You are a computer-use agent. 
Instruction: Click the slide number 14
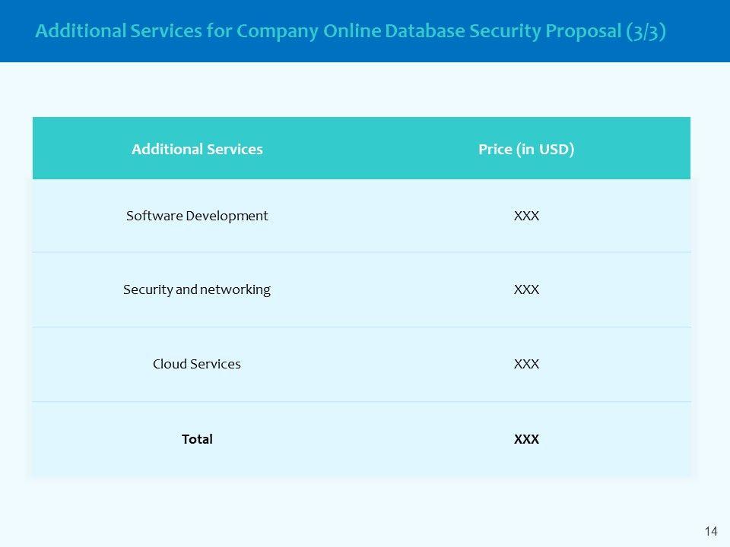pyautogui.click(x=711, y=531)
